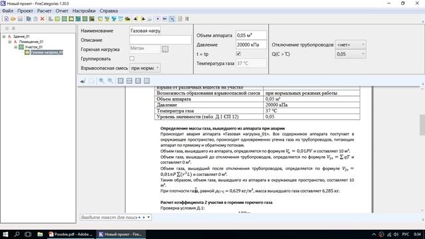
Task: Open File Explorer from the taskbar
Action: 40,234
